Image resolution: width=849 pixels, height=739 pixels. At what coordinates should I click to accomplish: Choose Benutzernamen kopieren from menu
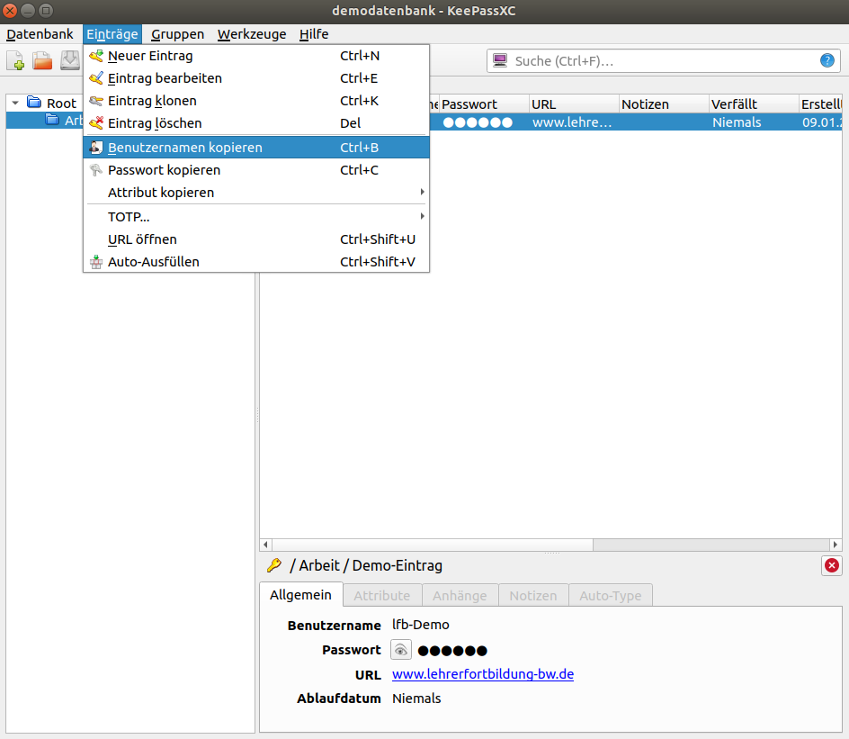(x=185, y=148)
